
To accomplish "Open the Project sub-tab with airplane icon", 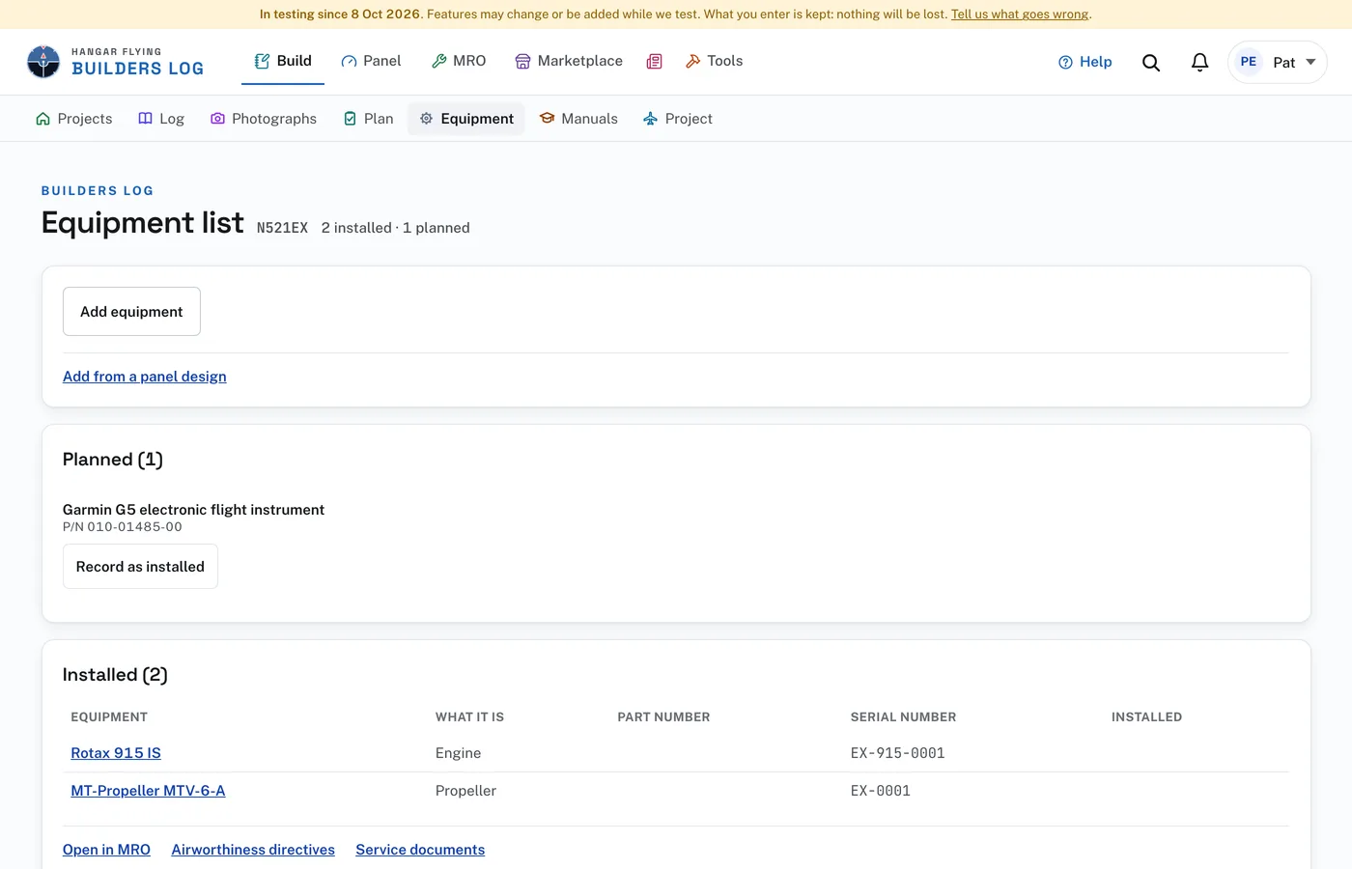I will (x=678, y=119).
